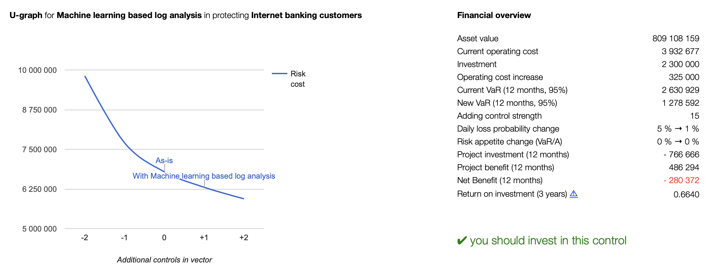Click the As-is annotation label

tap(164, 161)
